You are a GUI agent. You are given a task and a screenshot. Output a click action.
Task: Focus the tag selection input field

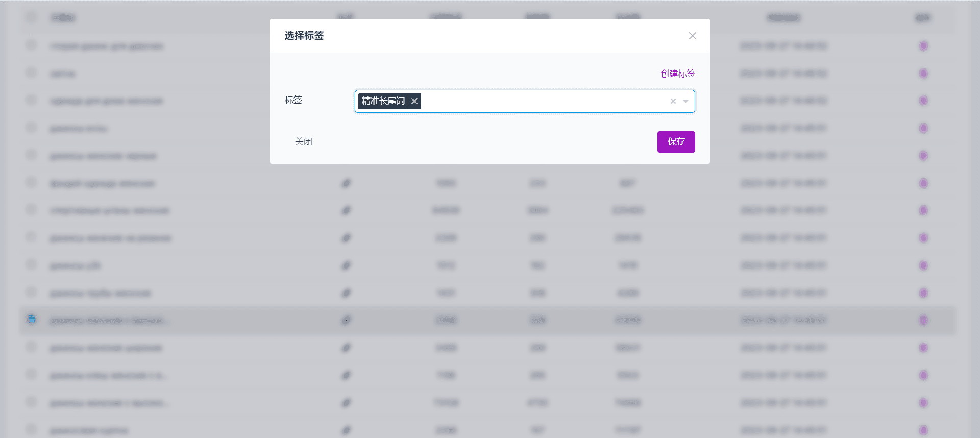tap(544, 101)
